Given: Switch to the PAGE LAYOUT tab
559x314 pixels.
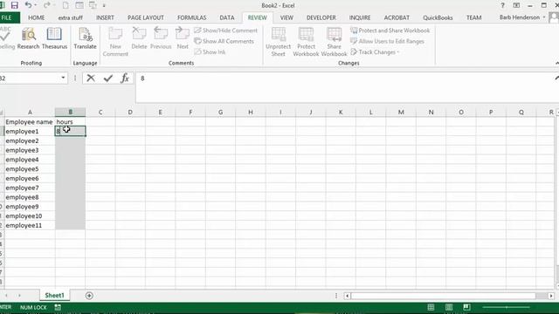Looking at the screenshot, I should pyautogui.click(x=146, y=17).
